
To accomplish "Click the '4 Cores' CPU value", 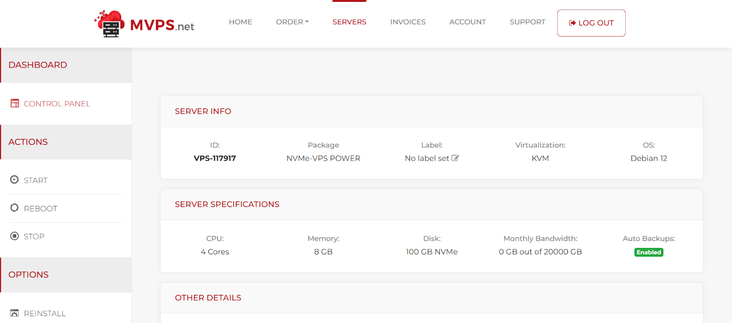I will [x=215, y=252].
